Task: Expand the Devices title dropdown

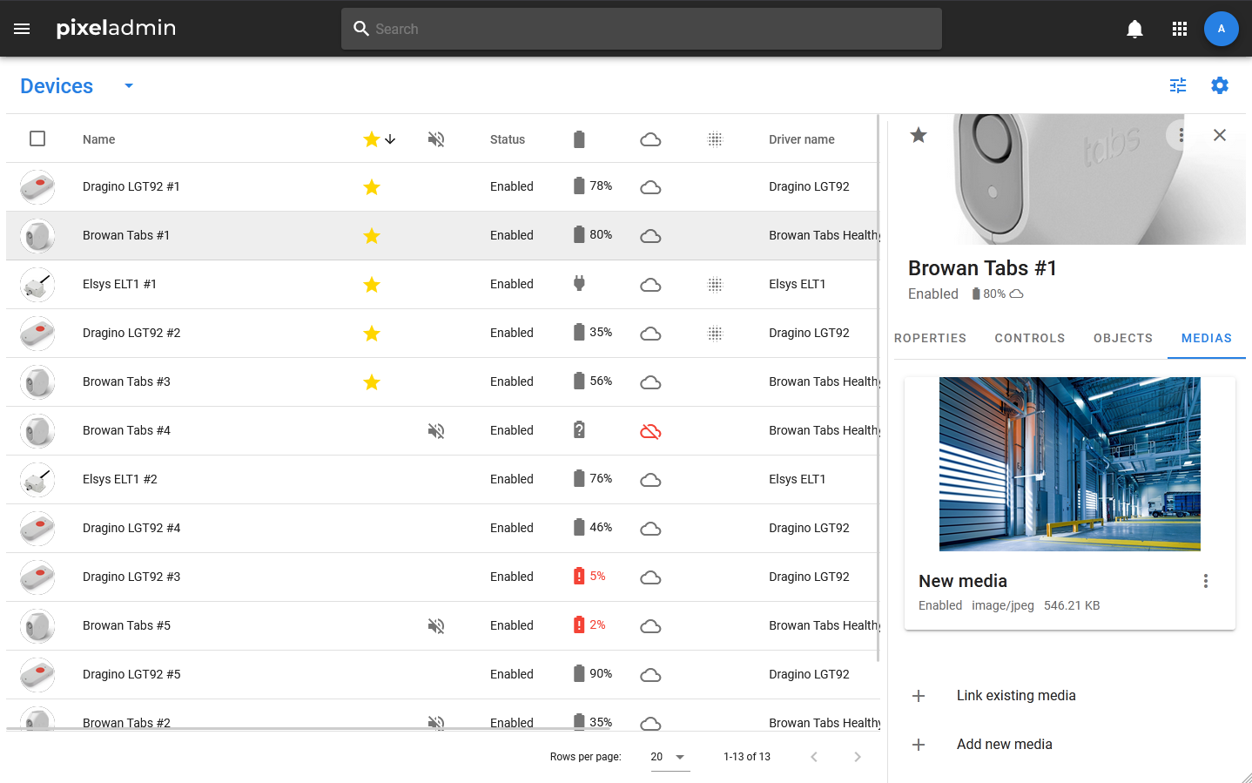Action: (129, 85)
